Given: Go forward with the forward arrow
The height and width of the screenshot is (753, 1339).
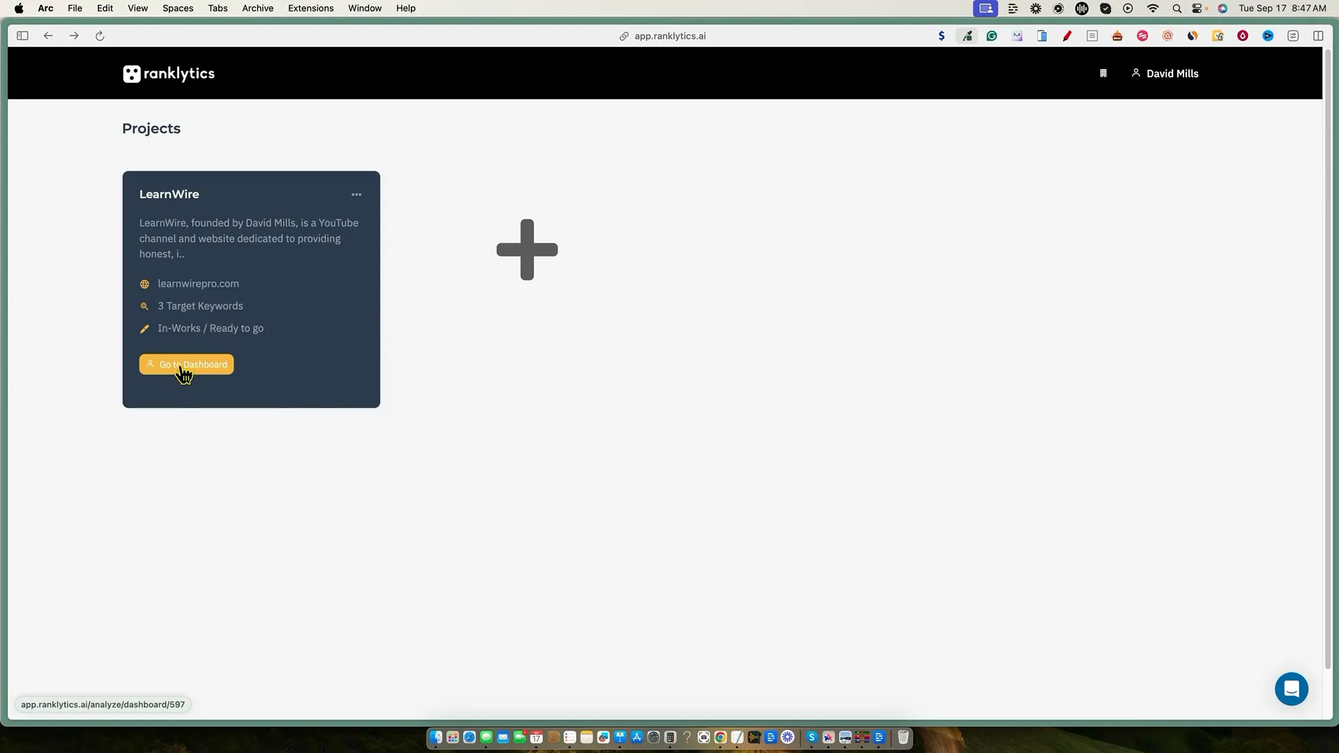Looking at the screenshot, I should (x=74, y=36).
